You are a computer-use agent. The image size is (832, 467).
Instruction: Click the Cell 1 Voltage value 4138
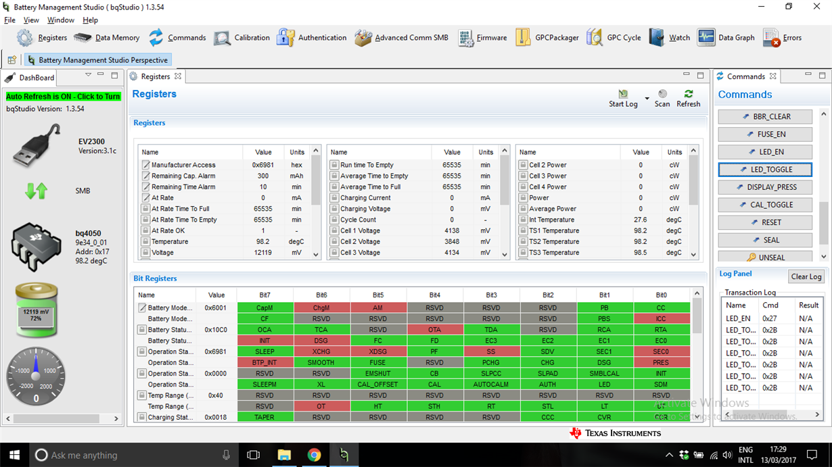click(452, 230)
